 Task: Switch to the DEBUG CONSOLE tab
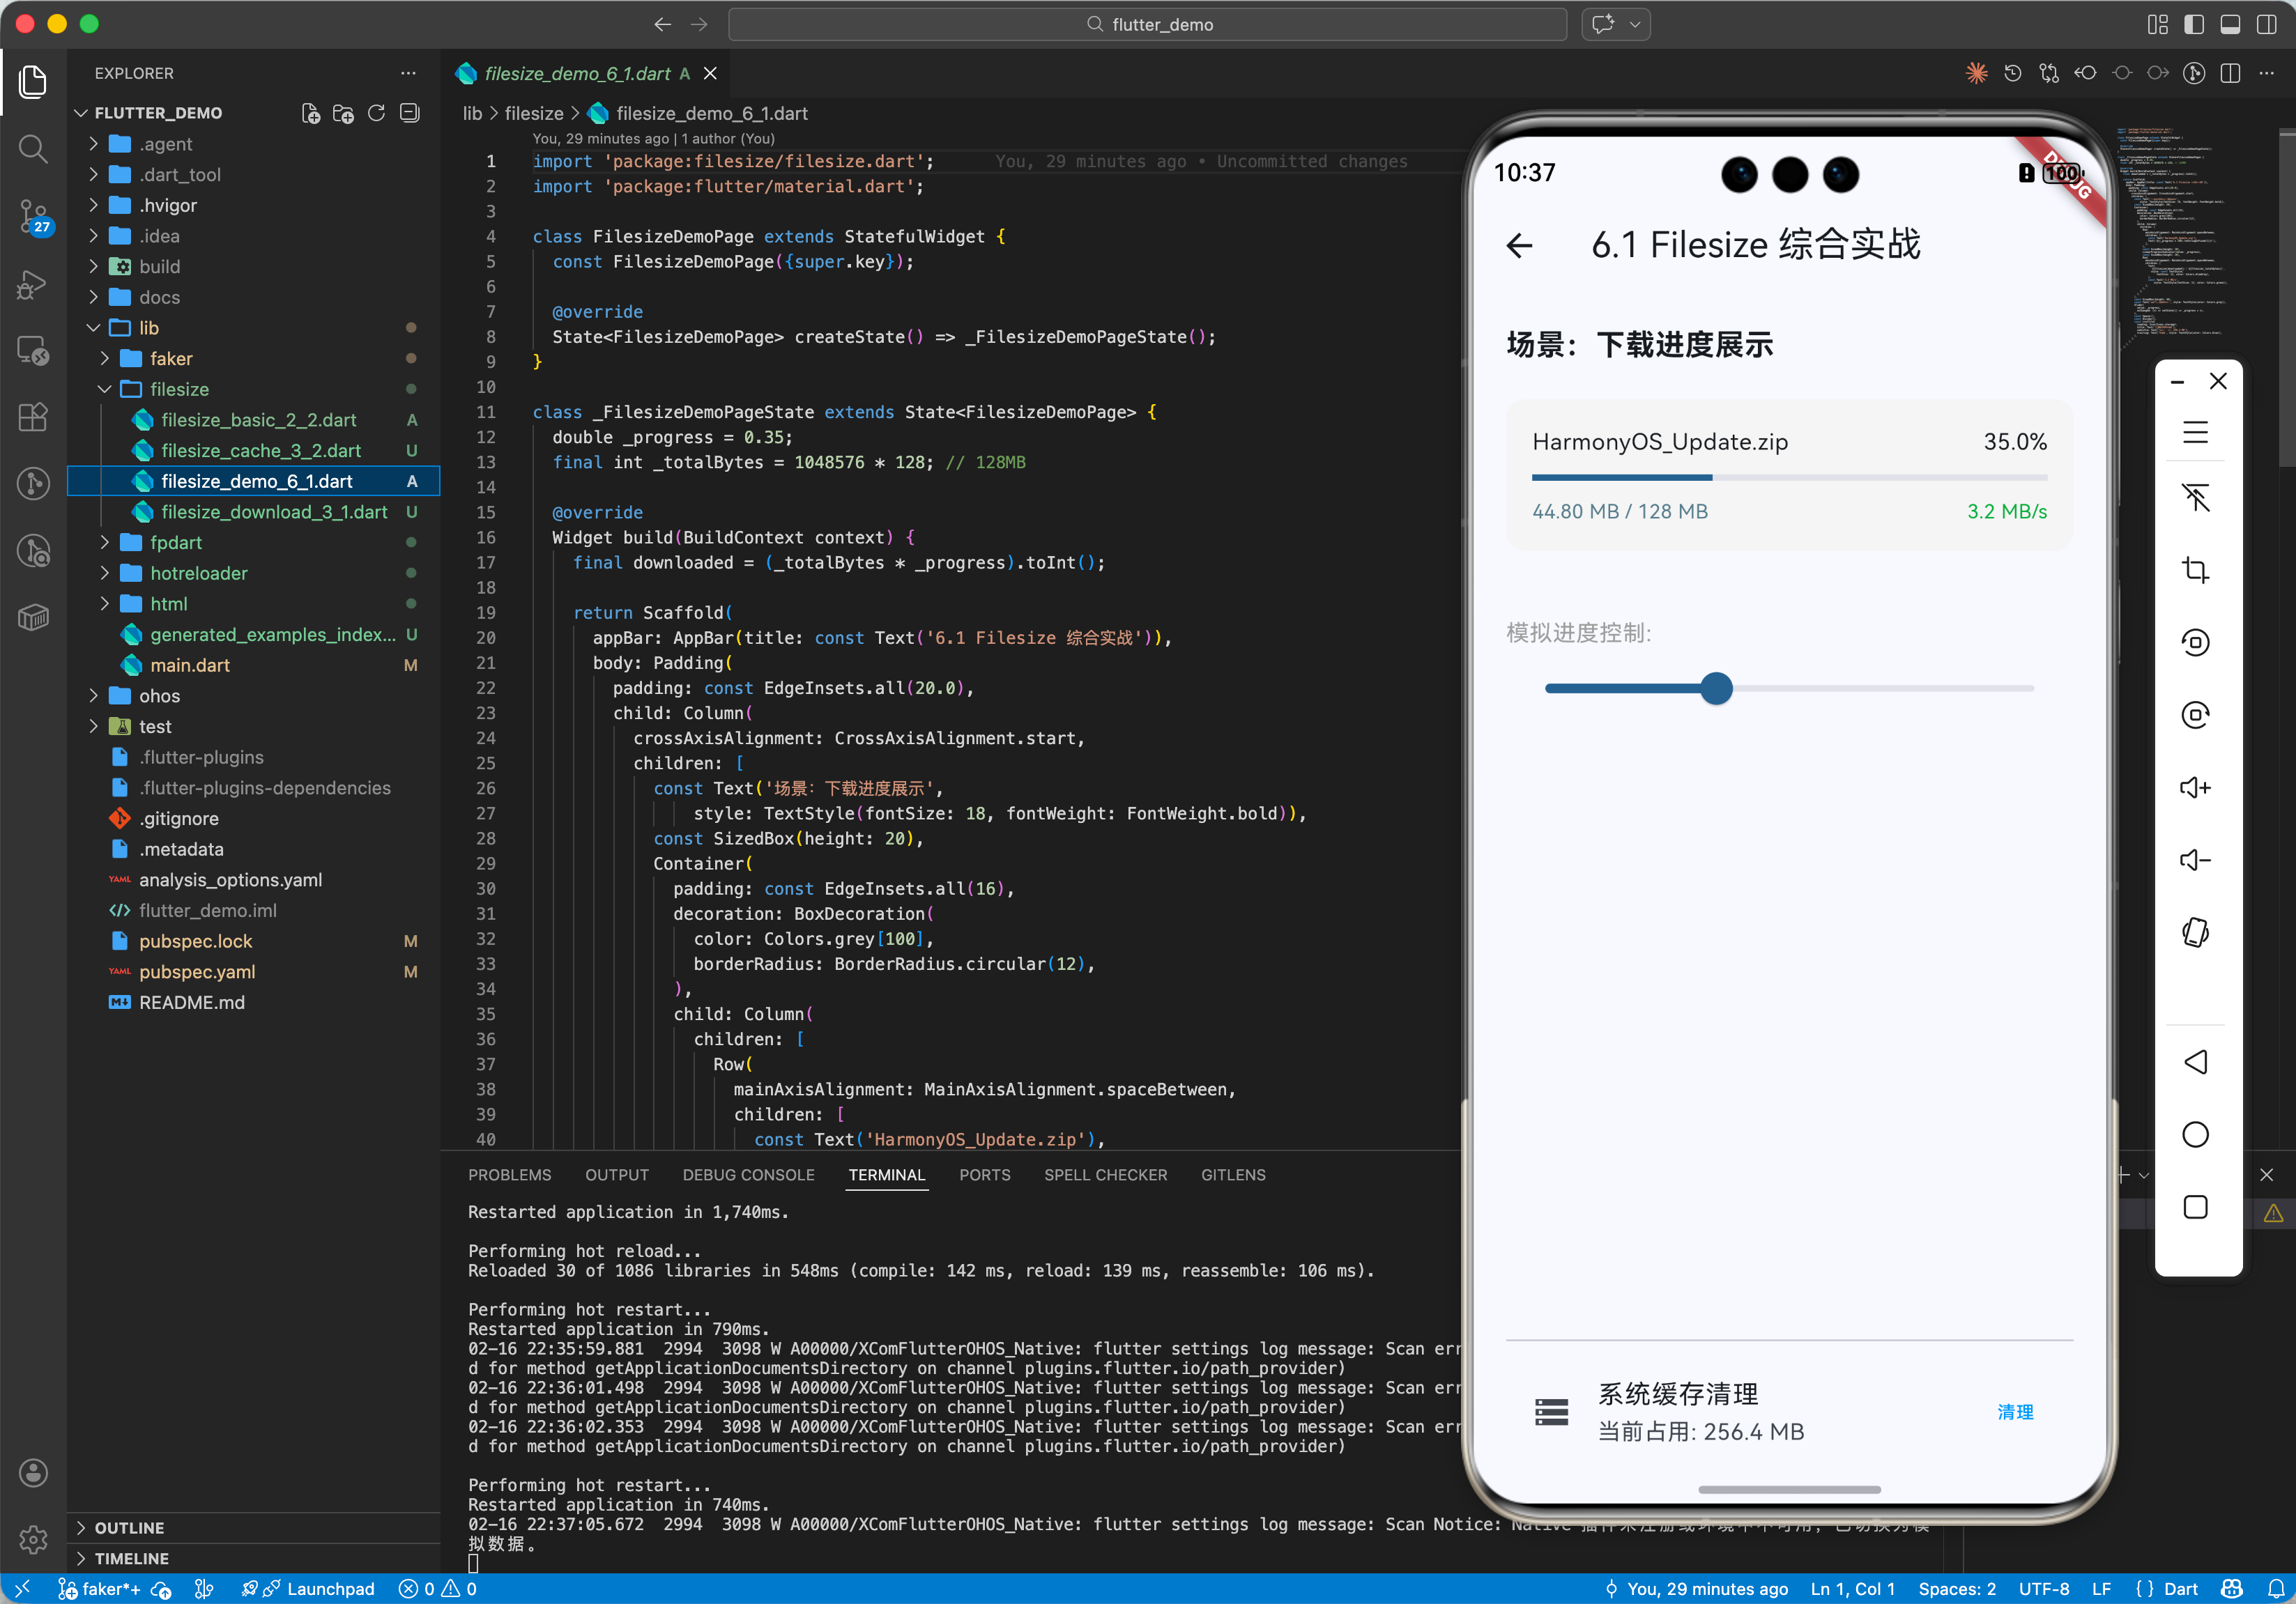coord(748,1174)
